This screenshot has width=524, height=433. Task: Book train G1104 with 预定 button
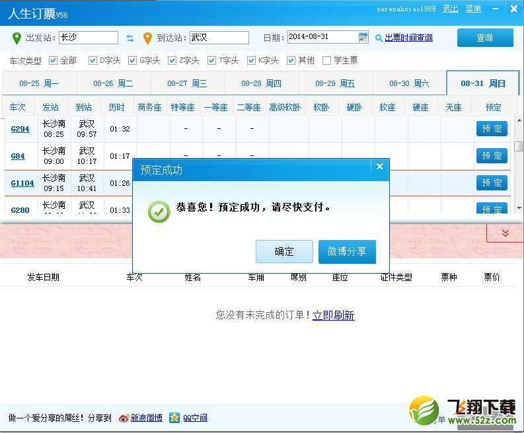click(x=492, y=183)
